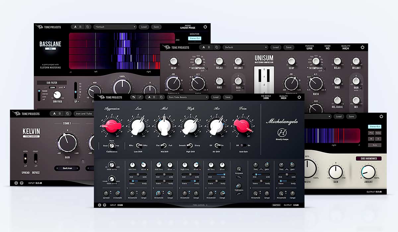Click the red Aggression knob in Michelangelo
Image resolution: width=398 pixels, height=232 pixels.
(111, 126)
